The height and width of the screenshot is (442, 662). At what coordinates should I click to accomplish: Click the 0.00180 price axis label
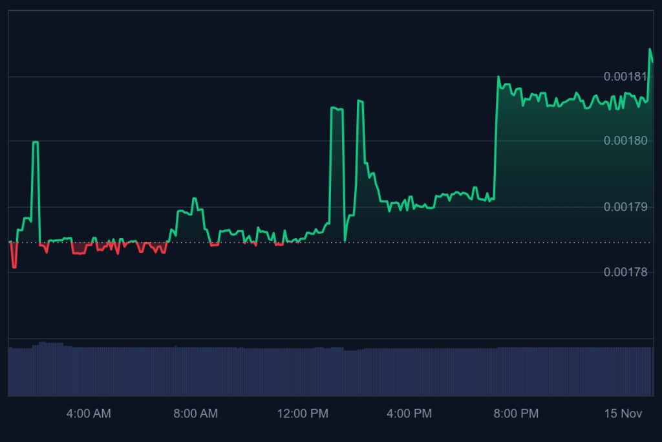625,140
